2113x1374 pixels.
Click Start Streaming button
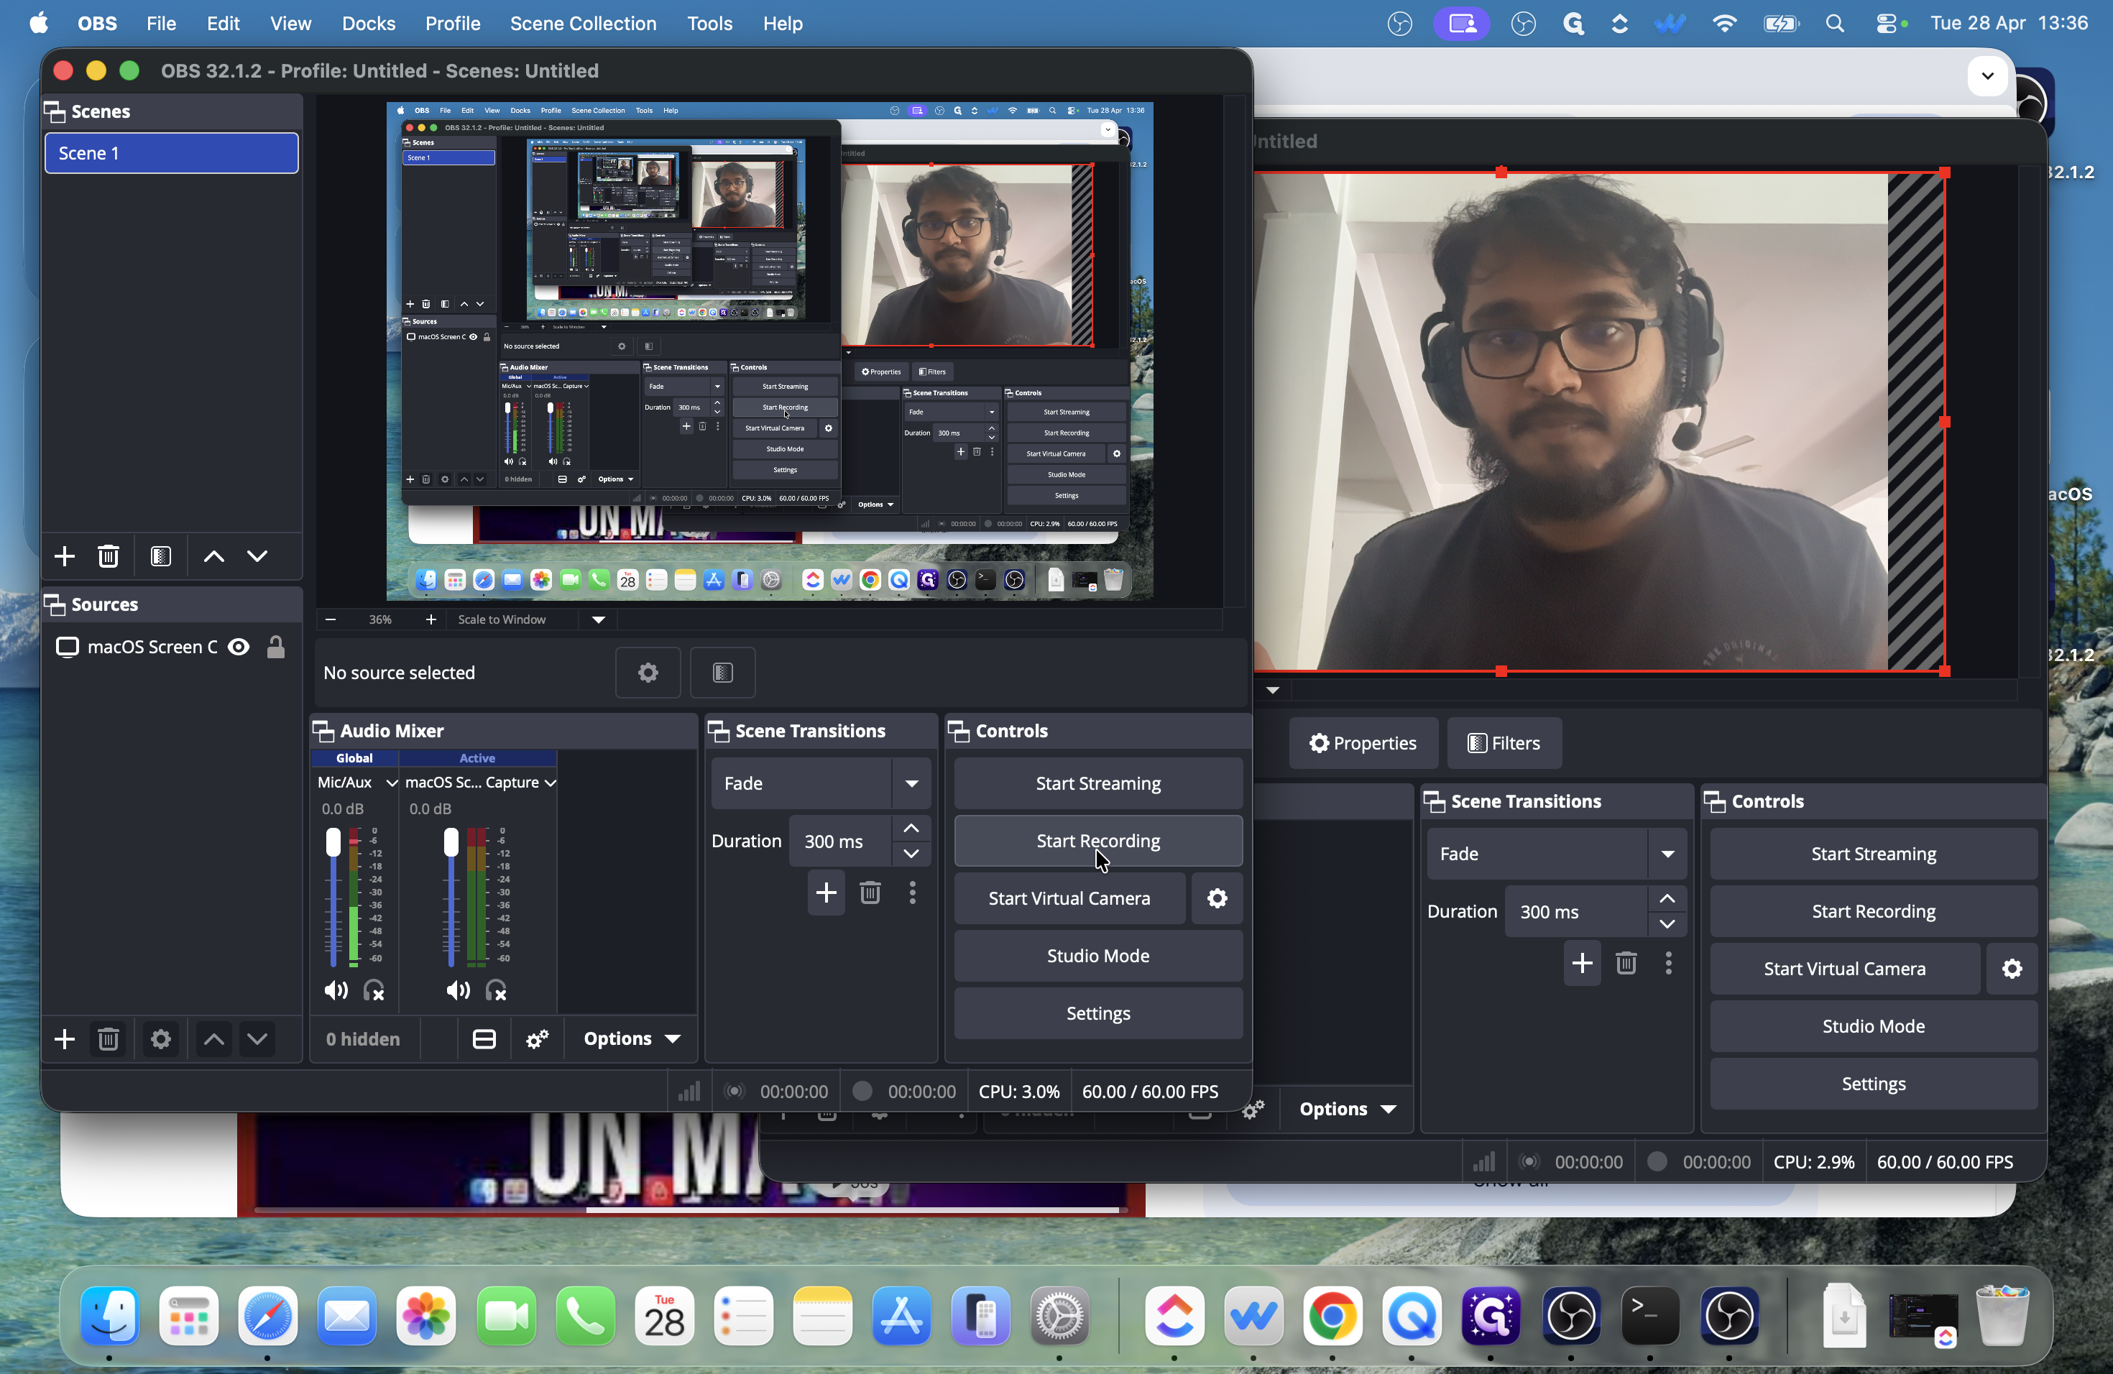click(x=1098, y=783)
